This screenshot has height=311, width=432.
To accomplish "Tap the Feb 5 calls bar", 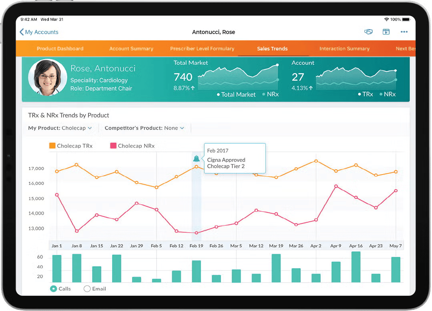I will click(157, 281).
